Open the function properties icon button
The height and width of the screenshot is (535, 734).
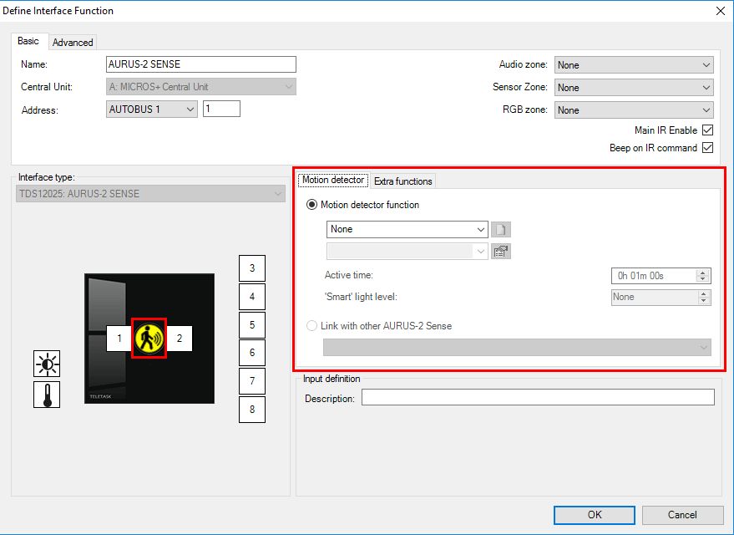pyautogui.click(x=500, y=252)
